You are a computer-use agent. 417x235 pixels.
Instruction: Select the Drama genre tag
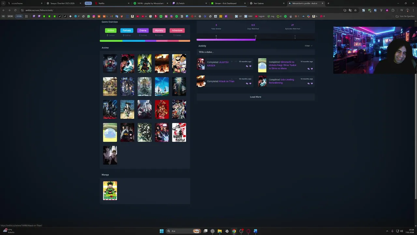[143, 30]
